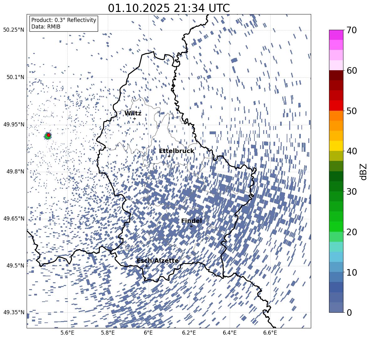The width and height of the screenshot is (371, 339).
Task: Click the Esch/Alzette location cross marker
Action: pos(146,266)
